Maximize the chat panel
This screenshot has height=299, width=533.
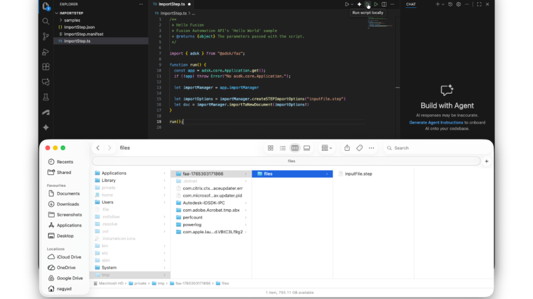point(479,4)
